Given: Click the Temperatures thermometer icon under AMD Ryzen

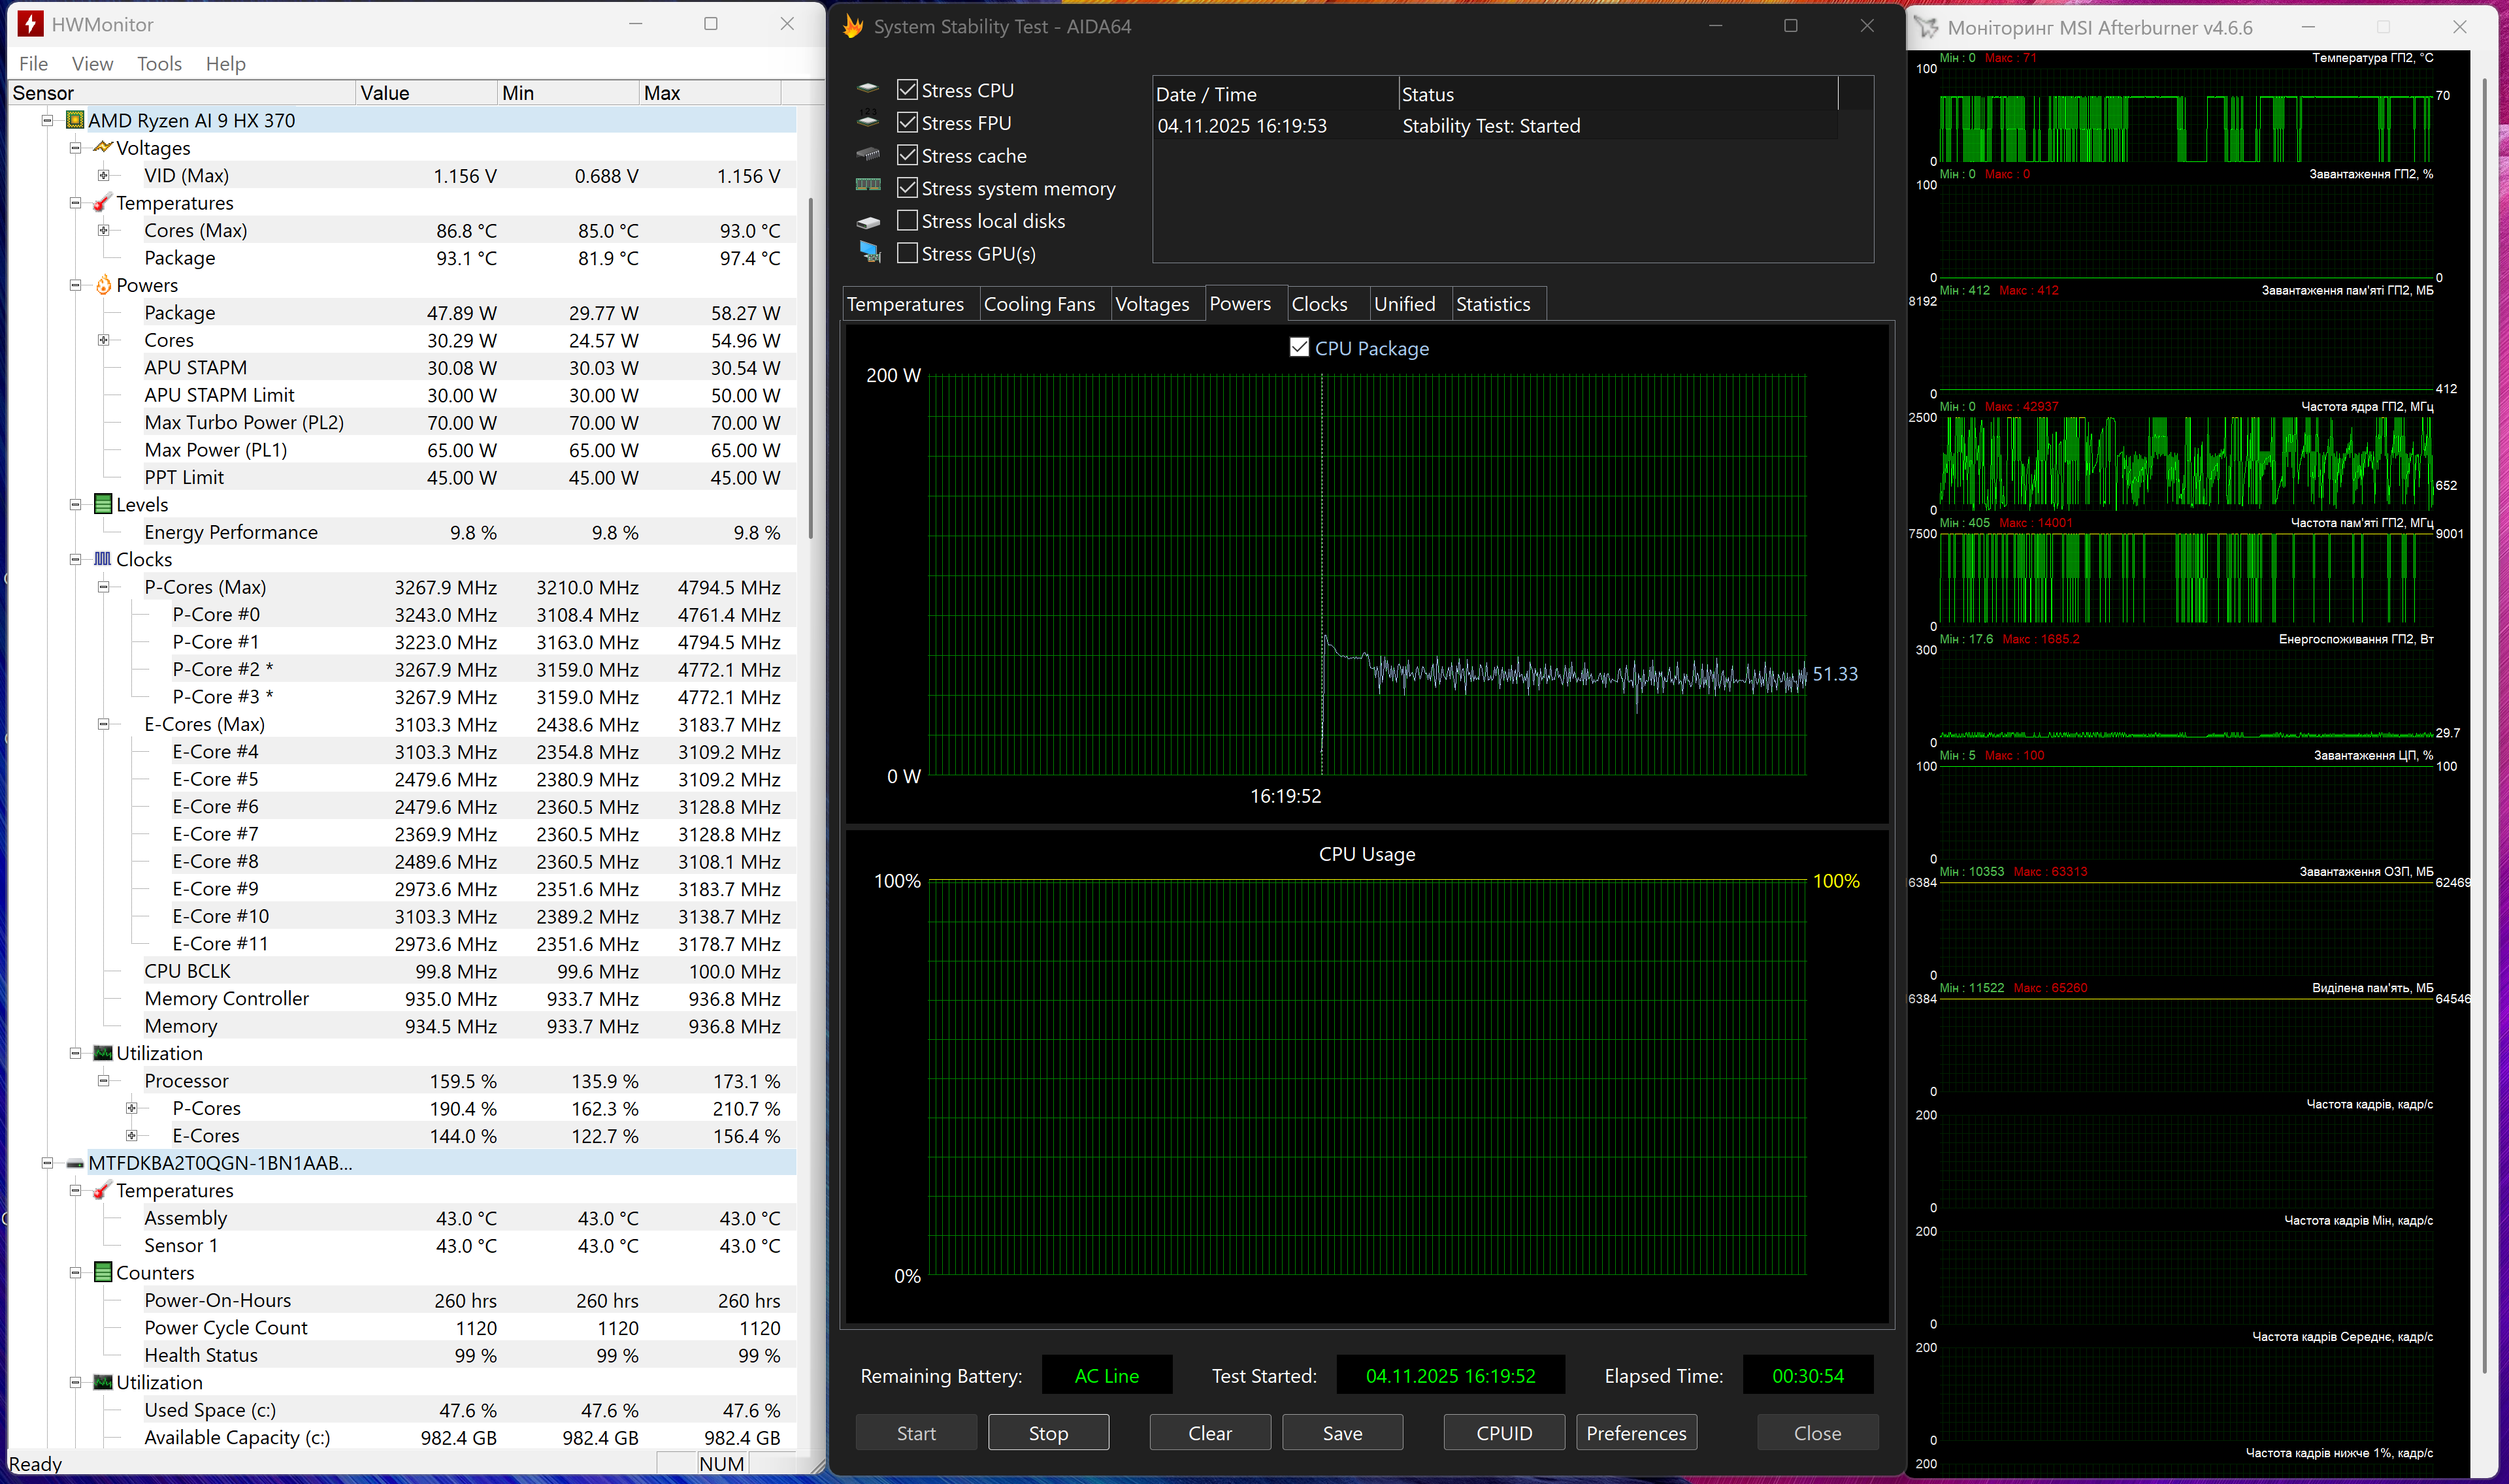Looking at the screenshot, I should pos(102,203).
